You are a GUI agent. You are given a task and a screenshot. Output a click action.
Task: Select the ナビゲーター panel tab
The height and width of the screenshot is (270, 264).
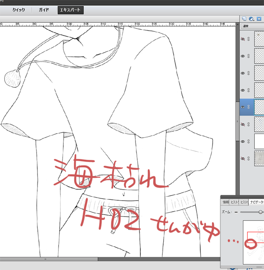[257, 202]
